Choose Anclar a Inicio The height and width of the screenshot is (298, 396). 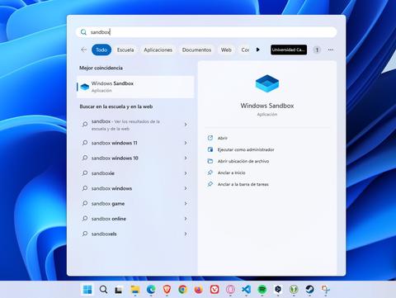click(231, 173)
